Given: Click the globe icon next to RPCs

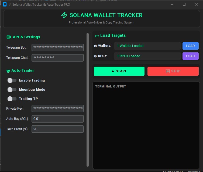Looking at the screenshot, I should click(x=95, y=56).
